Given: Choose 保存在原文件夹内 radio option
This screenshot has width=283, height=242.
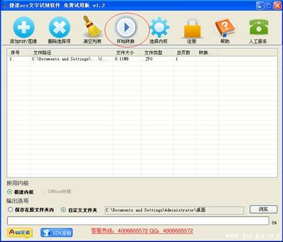Looking at the screenshot, I should click(x=10, y=210).
